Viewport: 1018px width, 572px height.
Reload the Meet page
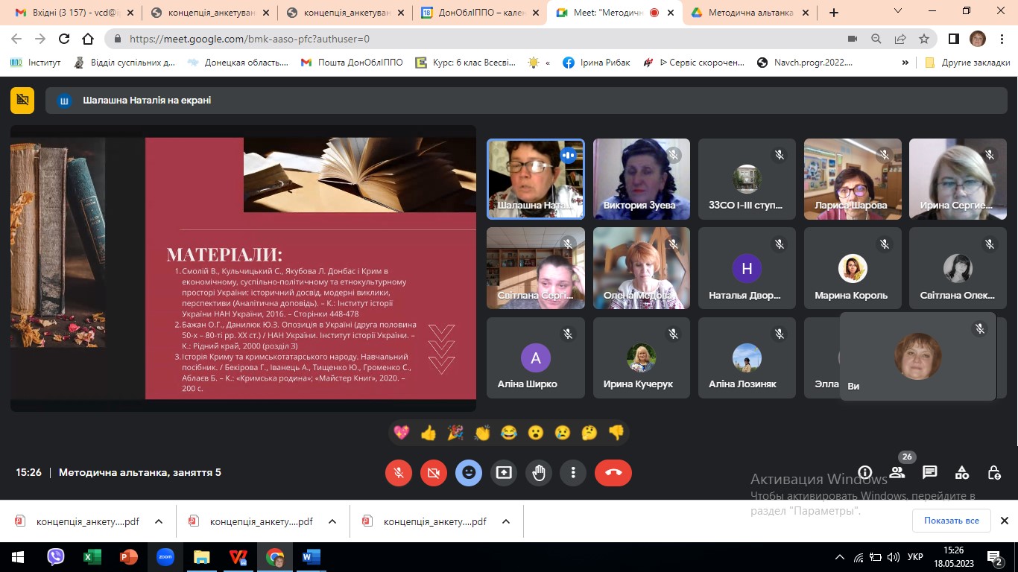point(64,39)
